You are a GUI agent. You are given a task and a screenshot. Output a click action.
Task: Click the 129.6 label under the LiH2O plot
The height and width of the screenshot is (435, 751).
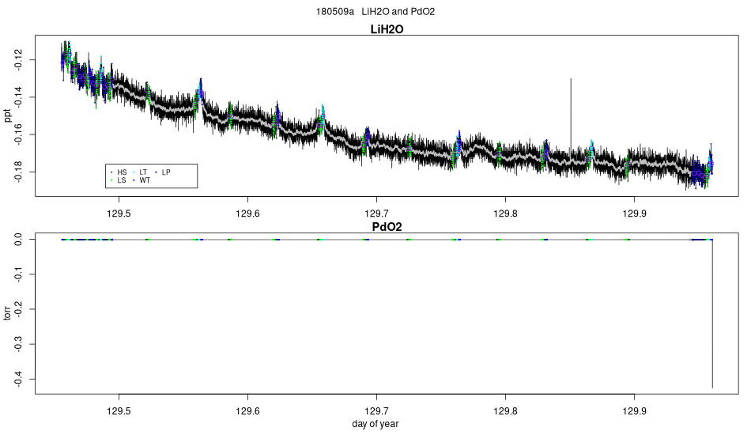[247, 214]
